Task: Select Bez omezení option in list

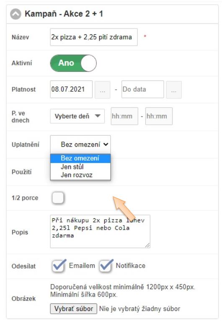Action: click(x=80, y=158)
